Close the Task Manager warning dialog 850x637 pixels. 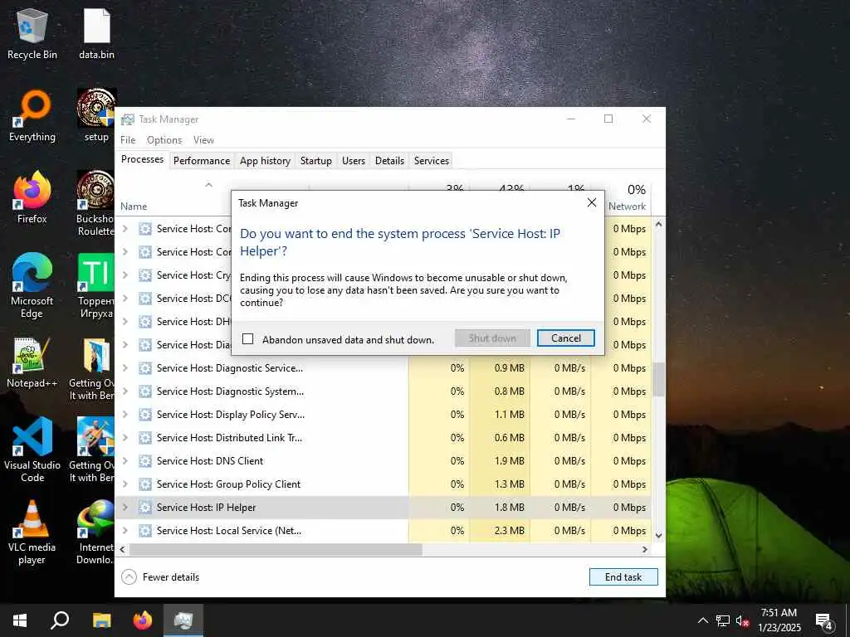pyautogui.click(x=591, y=202)
